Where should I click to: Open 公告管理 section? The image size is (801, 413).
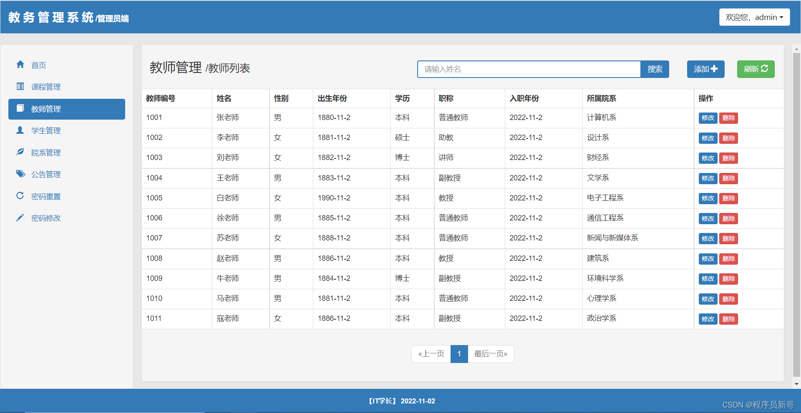pos(67,174)
